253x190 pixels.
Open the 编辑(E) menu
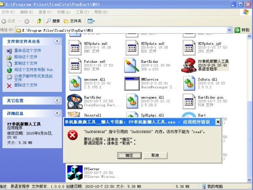click(x=27, y=12)
